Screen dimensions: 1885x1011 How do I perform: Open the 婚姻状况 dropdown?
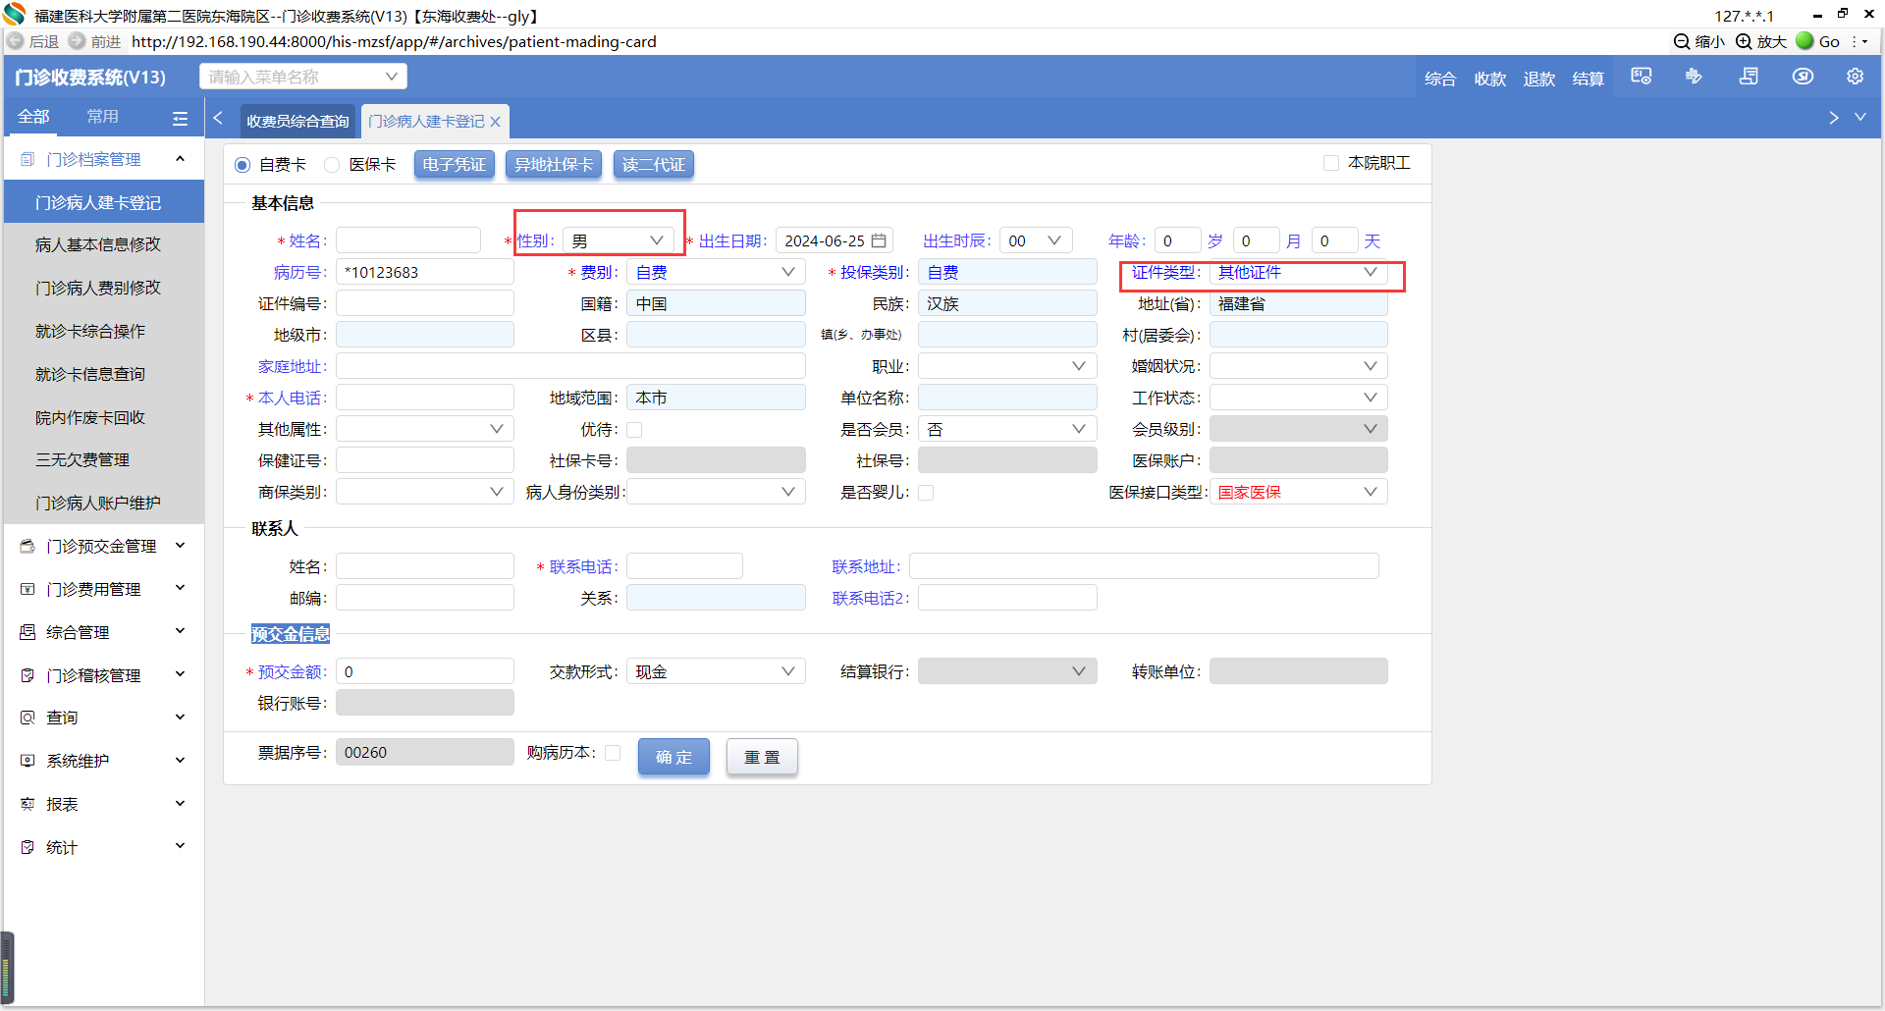pyautogui.click(x=1298, y=366)
